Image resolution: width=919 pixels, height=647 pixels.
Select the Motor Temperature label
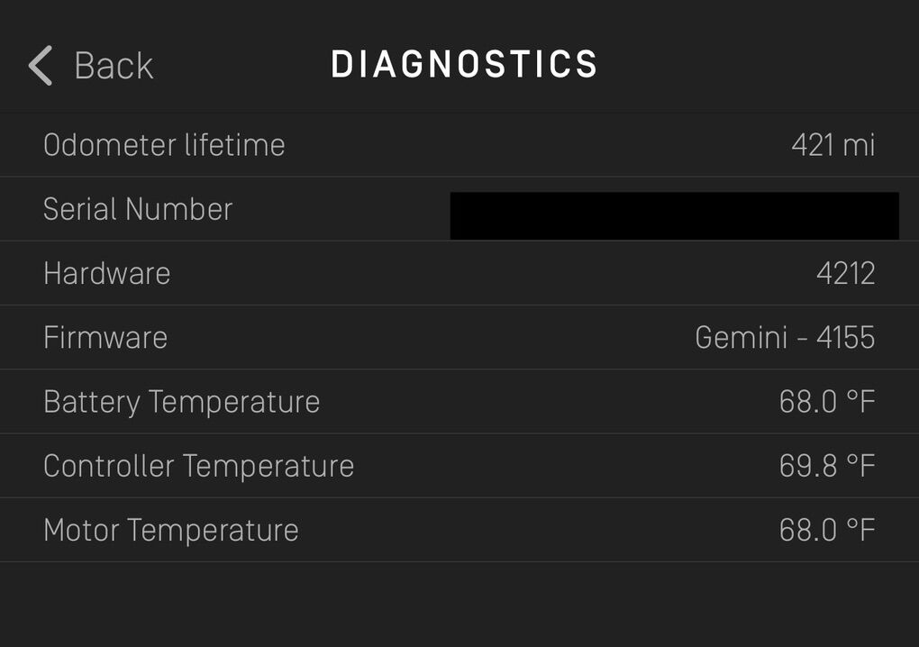(170, 530)
